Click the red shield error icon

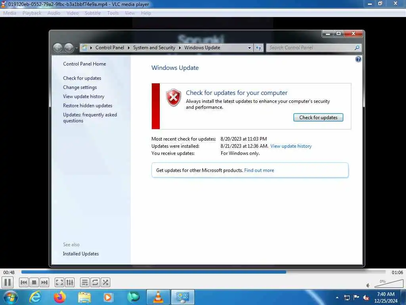[174, 97]
